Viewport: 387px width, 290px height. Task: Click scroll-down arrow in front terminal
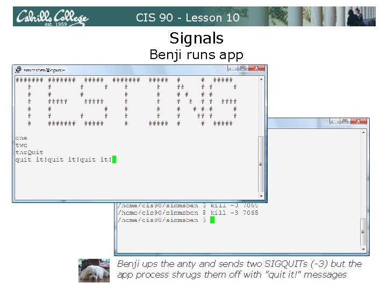point(261,197)
